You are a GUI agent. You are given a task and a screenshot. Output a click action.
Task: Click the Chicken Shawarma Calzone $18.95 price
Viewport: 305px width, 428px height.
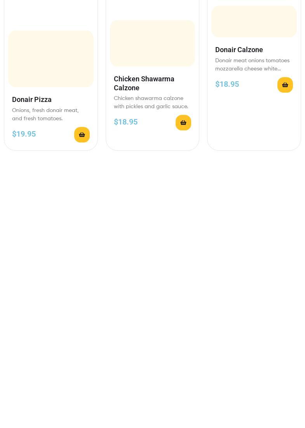point(125,122)
